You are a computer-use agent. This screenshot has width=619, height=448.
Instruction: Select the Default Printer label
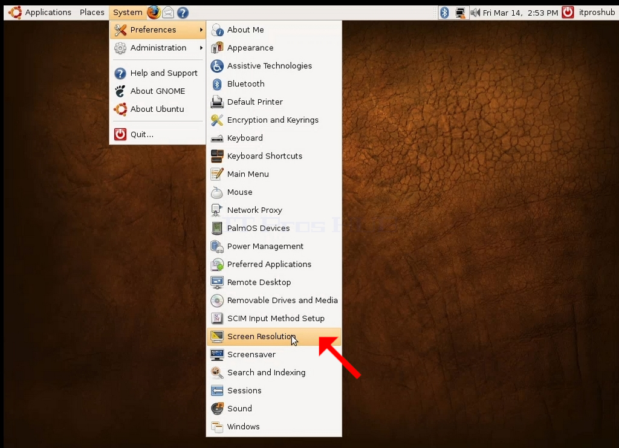(255, 102)
